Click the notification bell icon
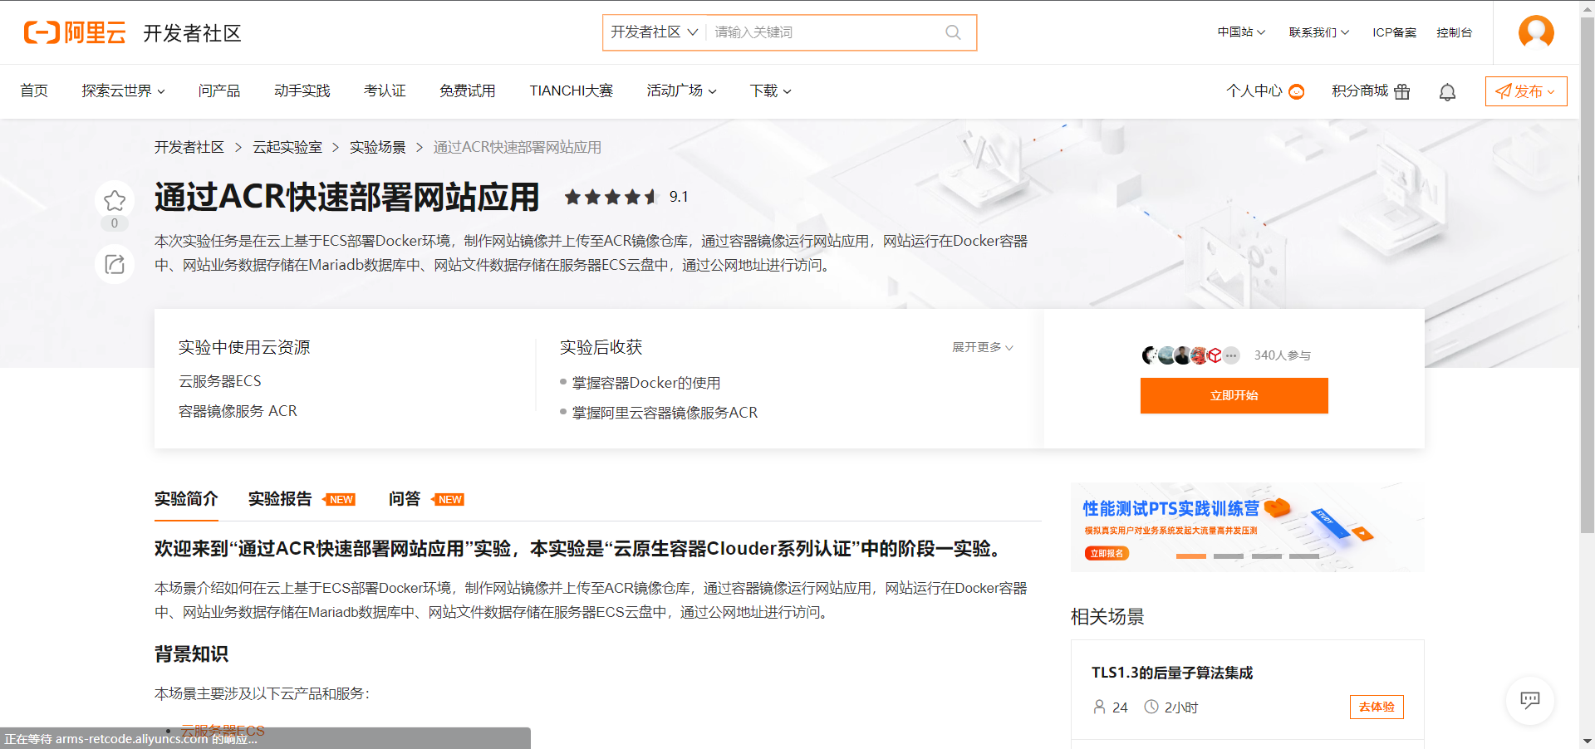 [1447, 91]
